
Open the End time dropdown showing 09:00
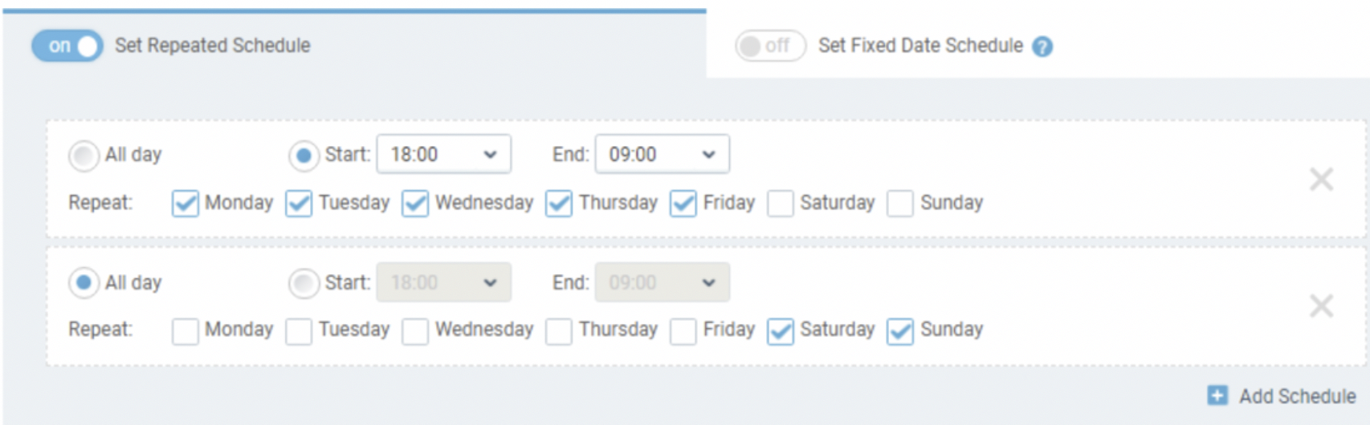click(662, 154)
